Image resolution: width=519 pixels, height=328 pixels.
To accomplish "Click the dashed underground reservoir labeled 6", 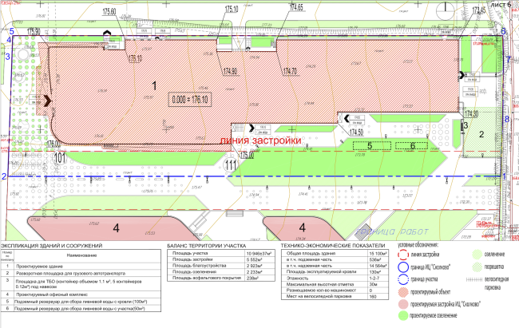I will coord(413,145).
